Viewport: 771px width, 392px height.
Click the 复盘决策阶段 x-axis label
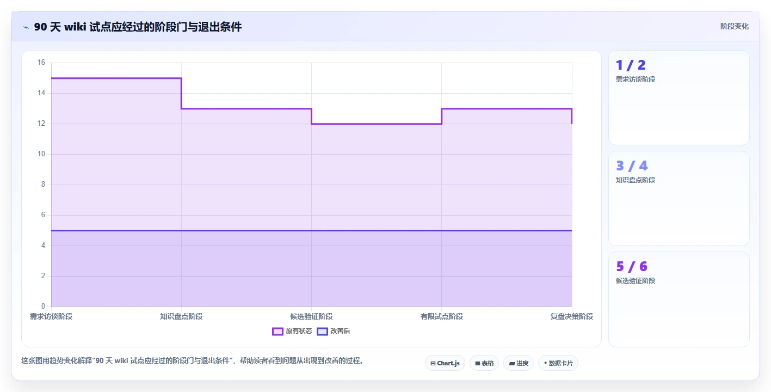[x=571, y=316]
